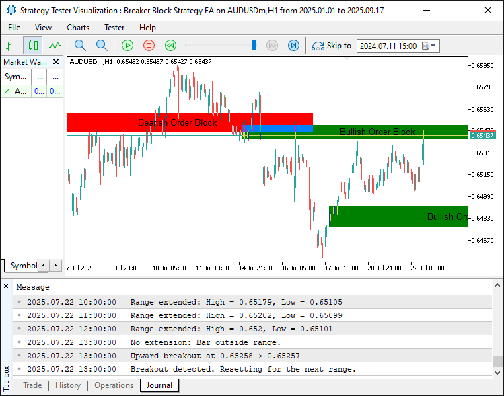
Task: Minimize the Strategy Tester window
Action: [427, 10]
